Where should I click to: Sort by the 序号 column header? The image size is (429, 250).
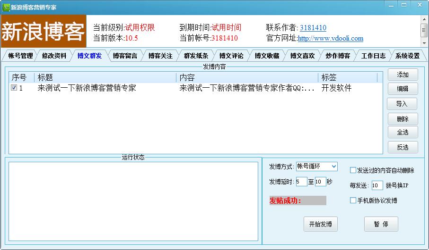(x=22, y=77)
